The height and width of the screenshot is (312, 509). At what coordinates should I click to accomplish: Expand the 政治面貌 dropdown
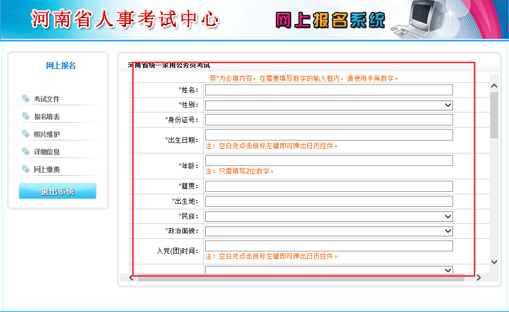[329, 231]
